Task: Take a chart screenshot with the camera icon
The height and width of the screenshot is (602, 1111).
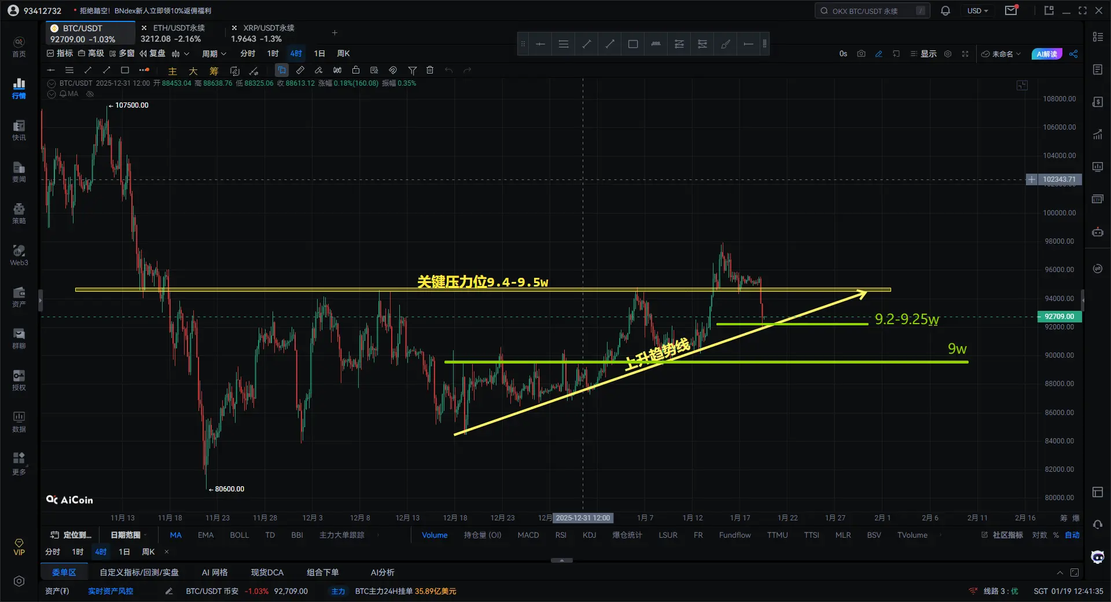Action: tap(861, 54)
